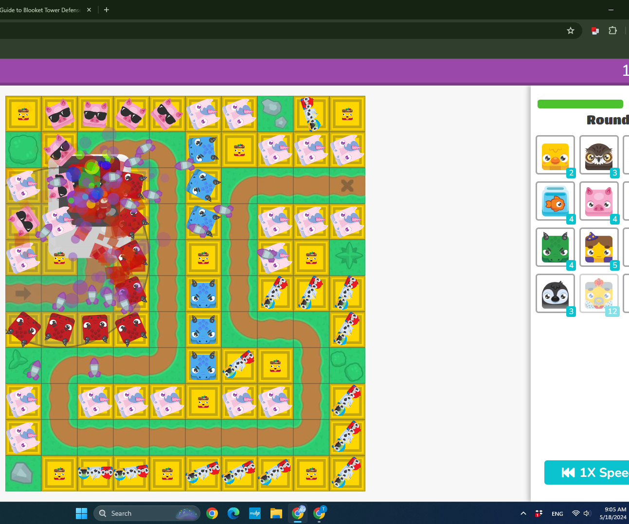Viewport: 629px width, 524px height.
Task: Open the browser Extensions puzzle icon
Action: click(x=612, y=30)
